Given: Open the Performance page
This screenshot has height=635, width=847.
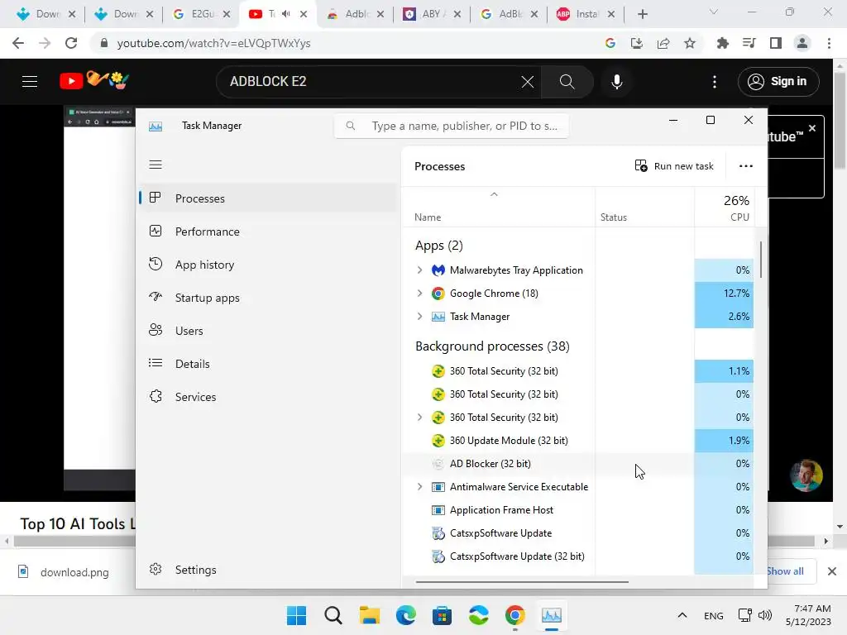Looking at the screenshot, I should click(268, 232).
